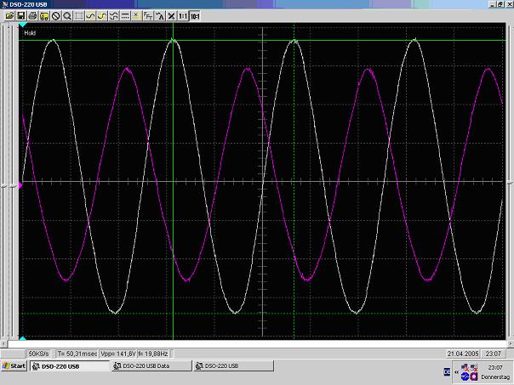Click the yellow truck export icon
The height and width of the screenshot is (385, 514).
[x=44, y=15]
